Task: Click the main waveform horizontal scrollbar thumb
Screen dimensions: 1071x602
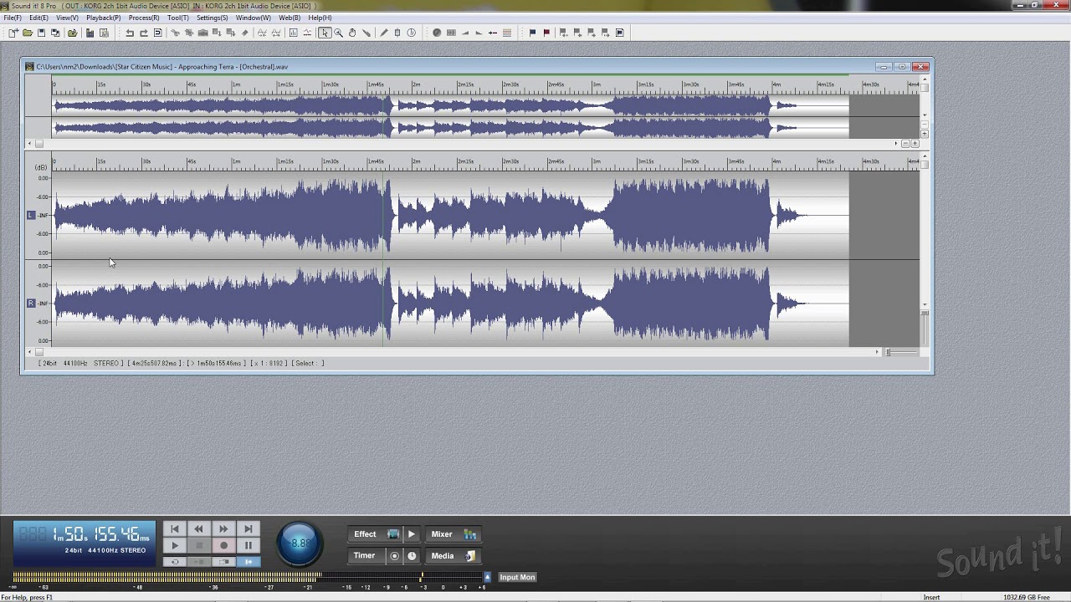Action: click(38, 352)
